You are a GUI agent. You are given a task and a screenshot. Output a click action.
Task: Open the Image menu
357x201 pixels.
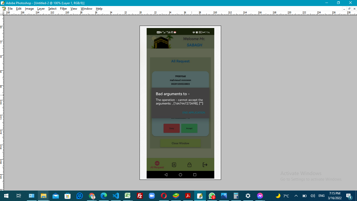[29, 9]
